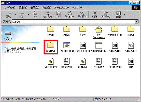141x102 pixels.
Task: Click the マイ コンピュータ status bar entry
Action: (x=103, y=99)
